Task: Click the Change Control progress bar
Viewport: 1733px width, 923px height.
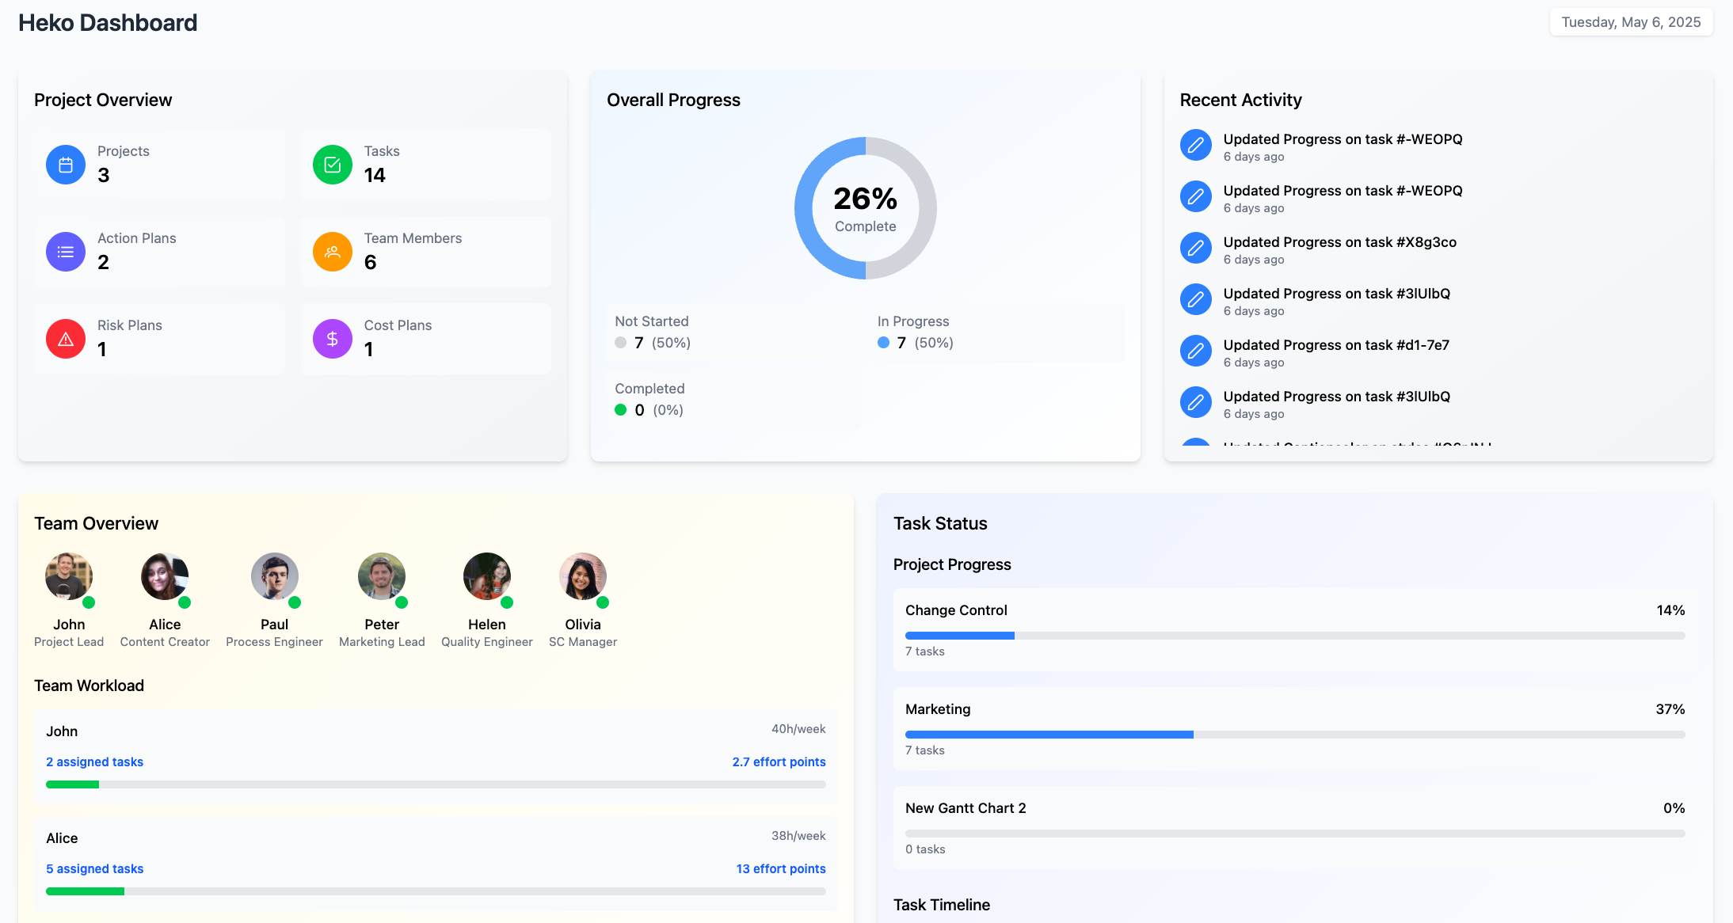Action: (x=1294, y=636)
